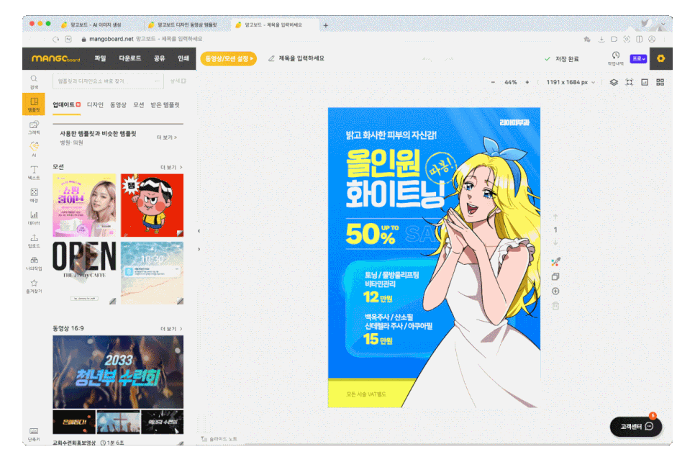Click the 44% zoom value
The image size is (695, 475).
[511, 82]
